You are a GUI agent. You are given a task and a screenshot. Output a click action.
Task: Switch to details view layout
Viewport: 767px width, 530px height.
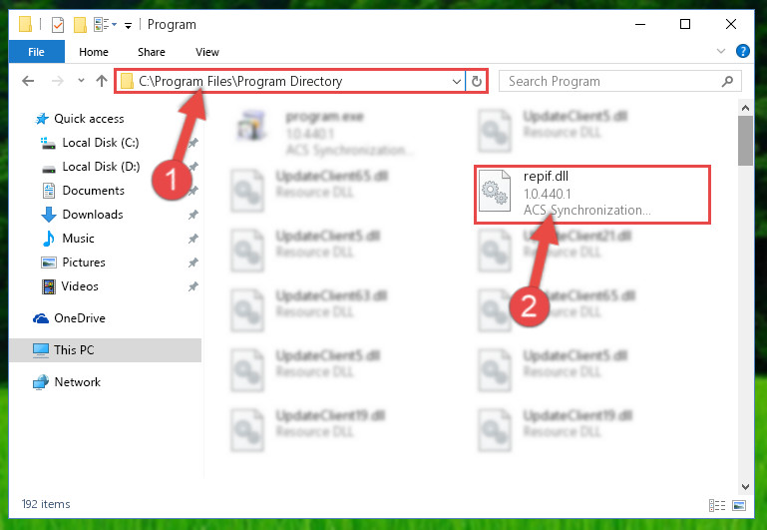coord(717,505)
